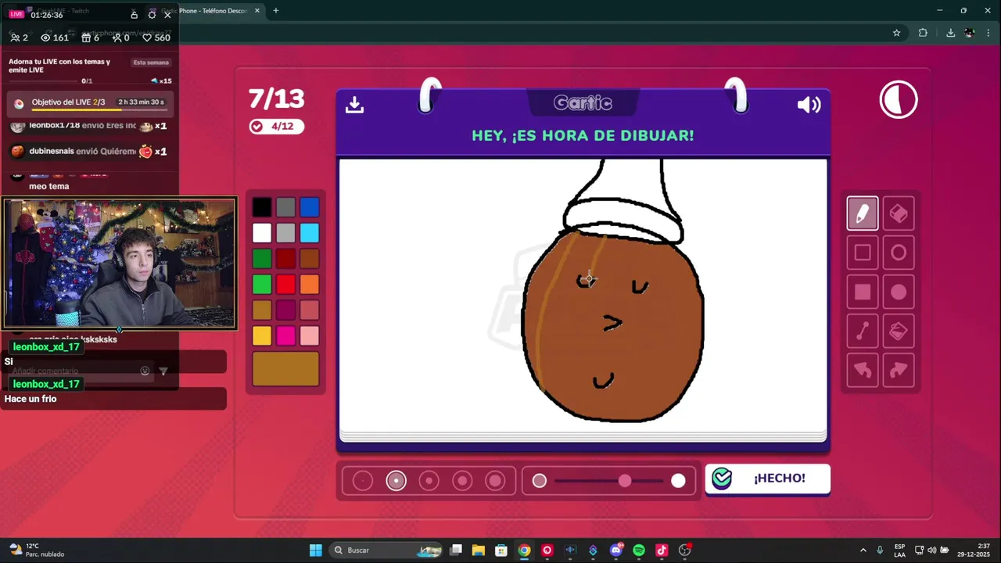
Task: Open the weather widget showing 12°C
Action: coord(35,550)
